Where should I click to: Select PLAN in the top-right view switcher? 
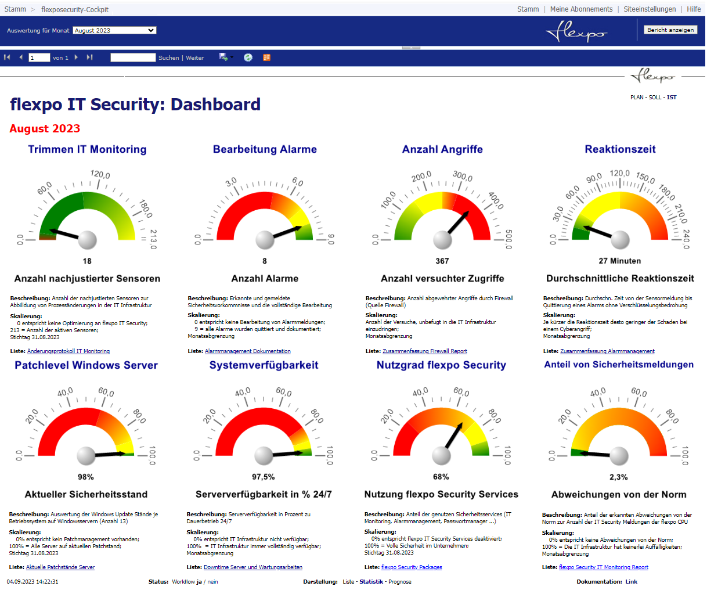pos(637,98)
